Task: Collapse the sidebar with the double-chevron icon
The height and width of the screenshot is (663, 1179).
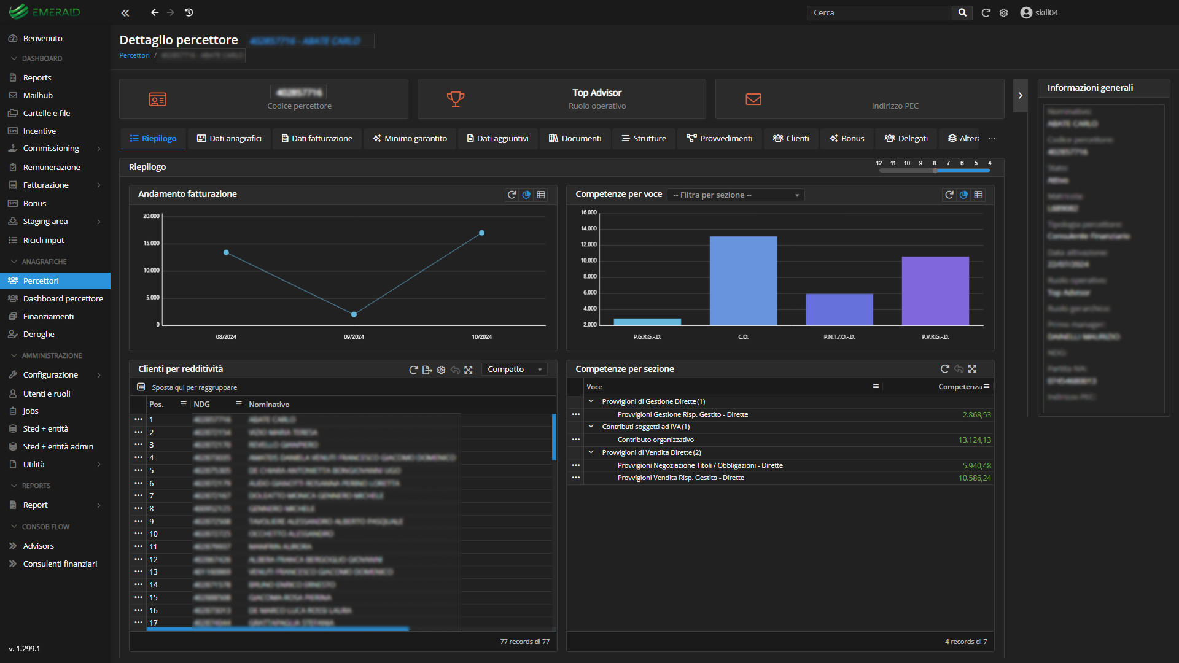Action: tap(125, 12)
